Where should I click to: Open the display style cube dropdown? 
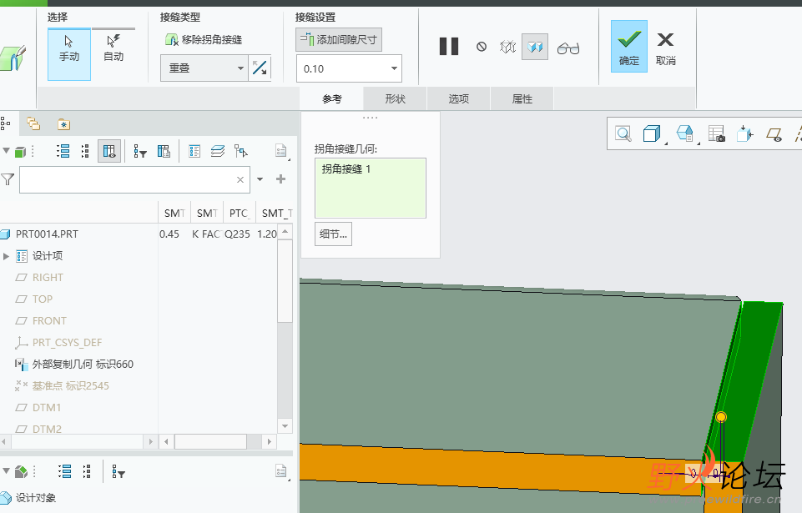(652, 134)
